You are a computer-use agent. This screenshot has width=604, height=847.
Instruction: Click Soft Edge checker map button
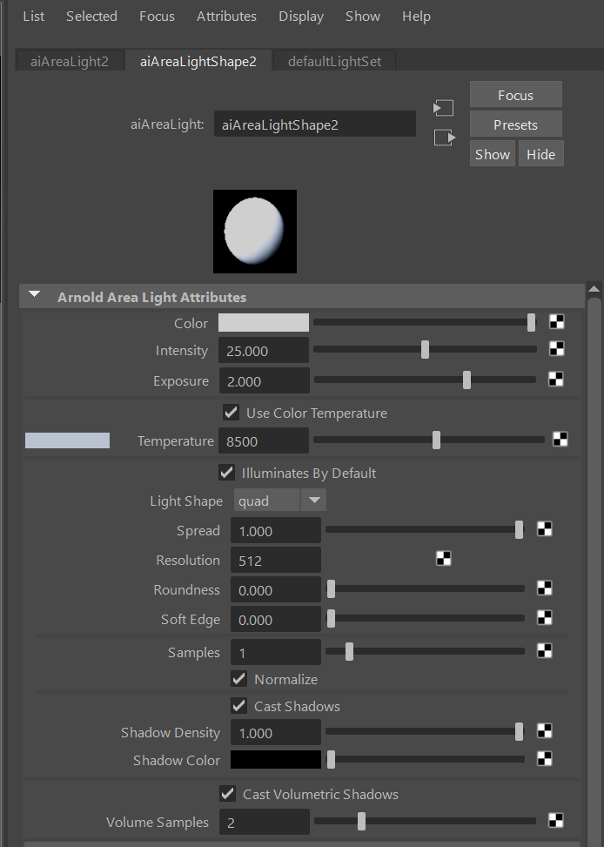click(545, 617)
